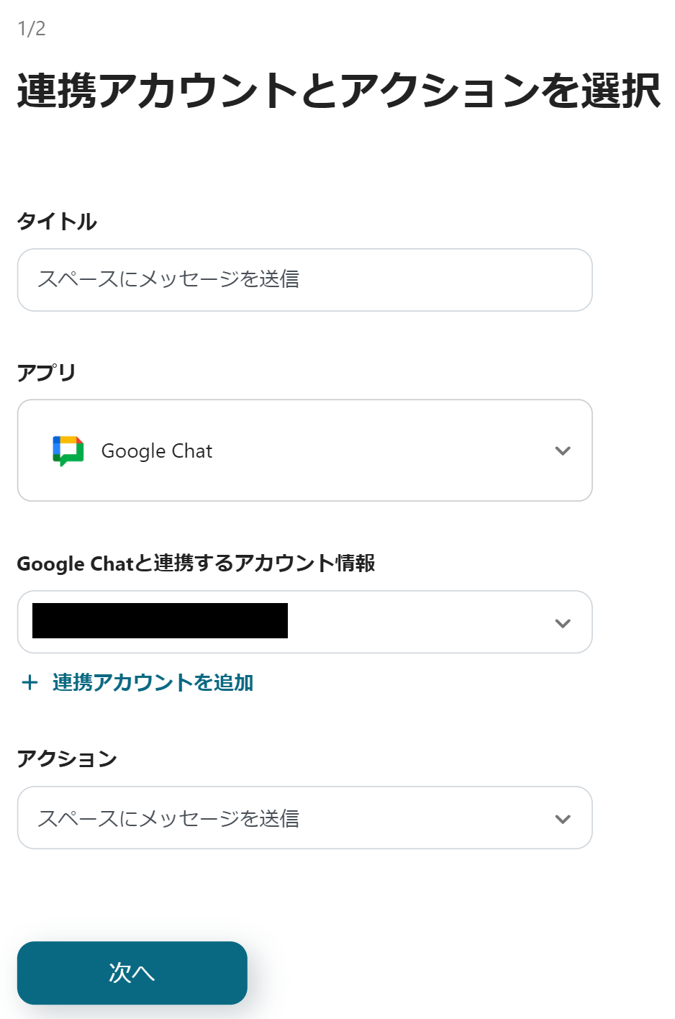
Task: Click the 連携アカウントとアクションを選択 heading
Action: 338,91
